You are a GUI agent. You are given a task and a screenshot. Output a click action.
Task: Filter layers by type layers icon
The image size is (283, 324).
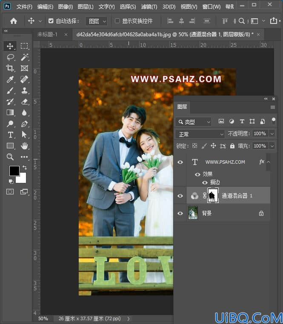point(242,121)
